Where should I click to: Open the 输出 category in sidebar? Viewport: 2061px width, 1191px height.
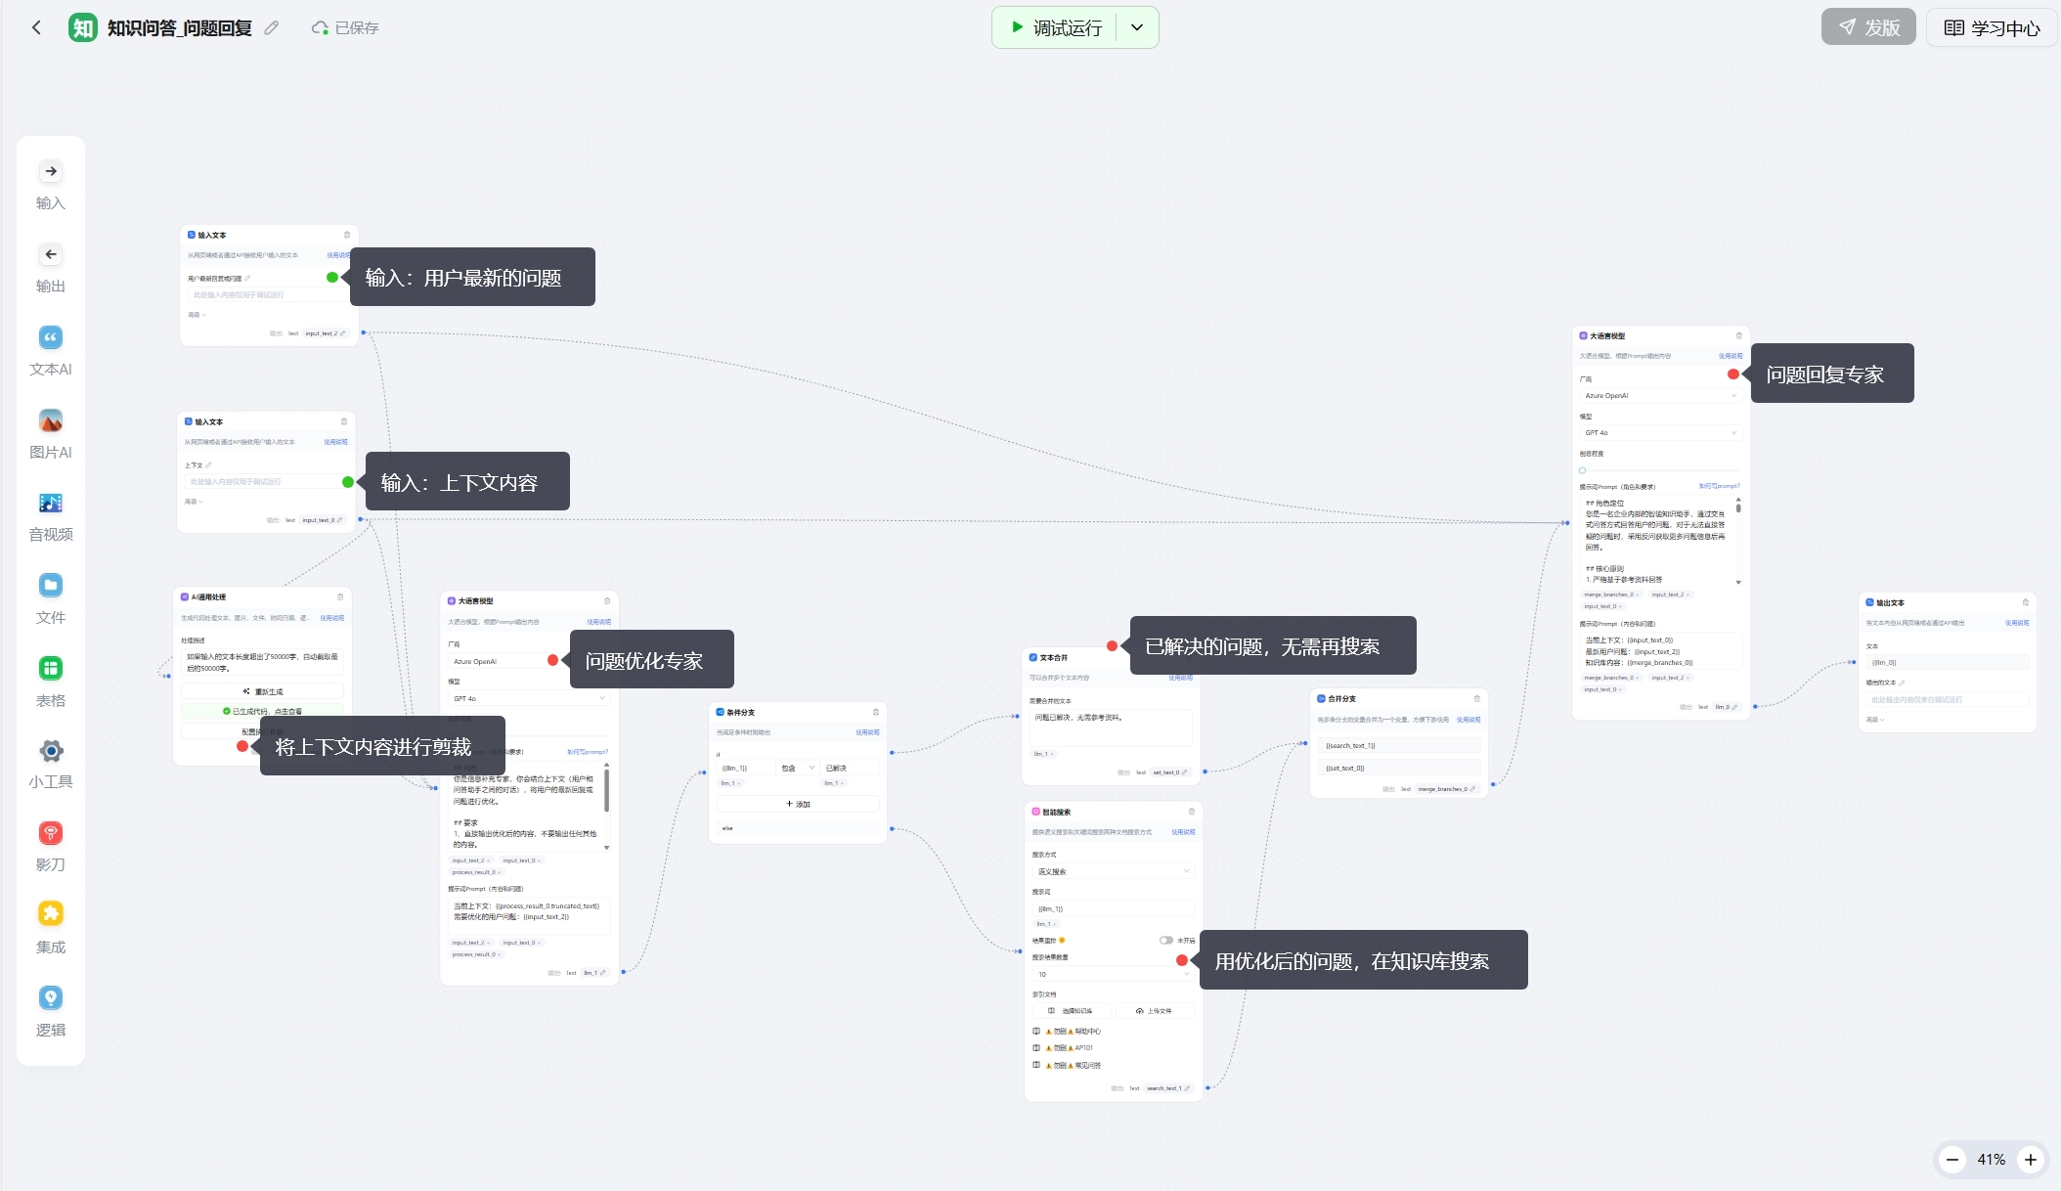coord(51,255)
